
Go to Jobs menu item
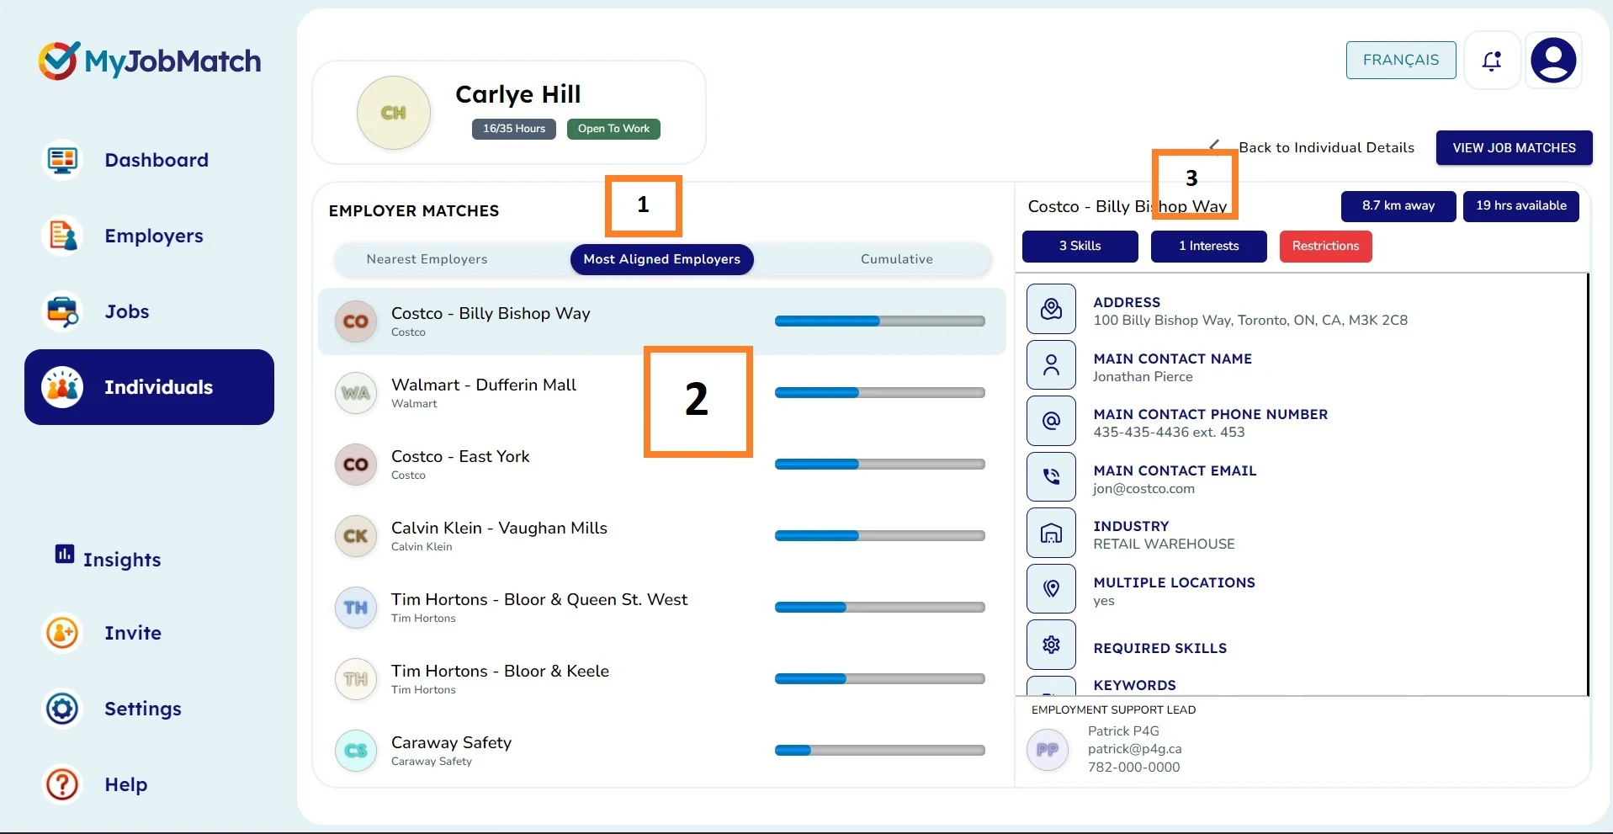[x=127, y=311]
